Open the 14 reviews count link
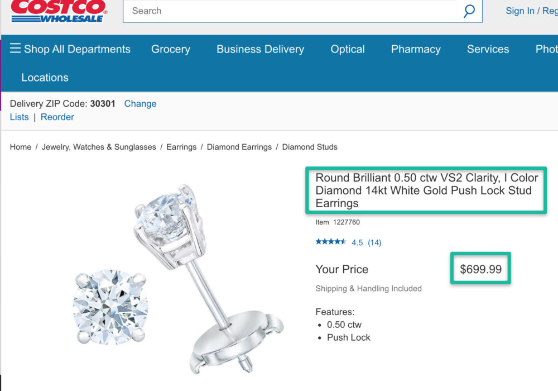Viewport: 558px width, 391px height. [x=374, y=242]
